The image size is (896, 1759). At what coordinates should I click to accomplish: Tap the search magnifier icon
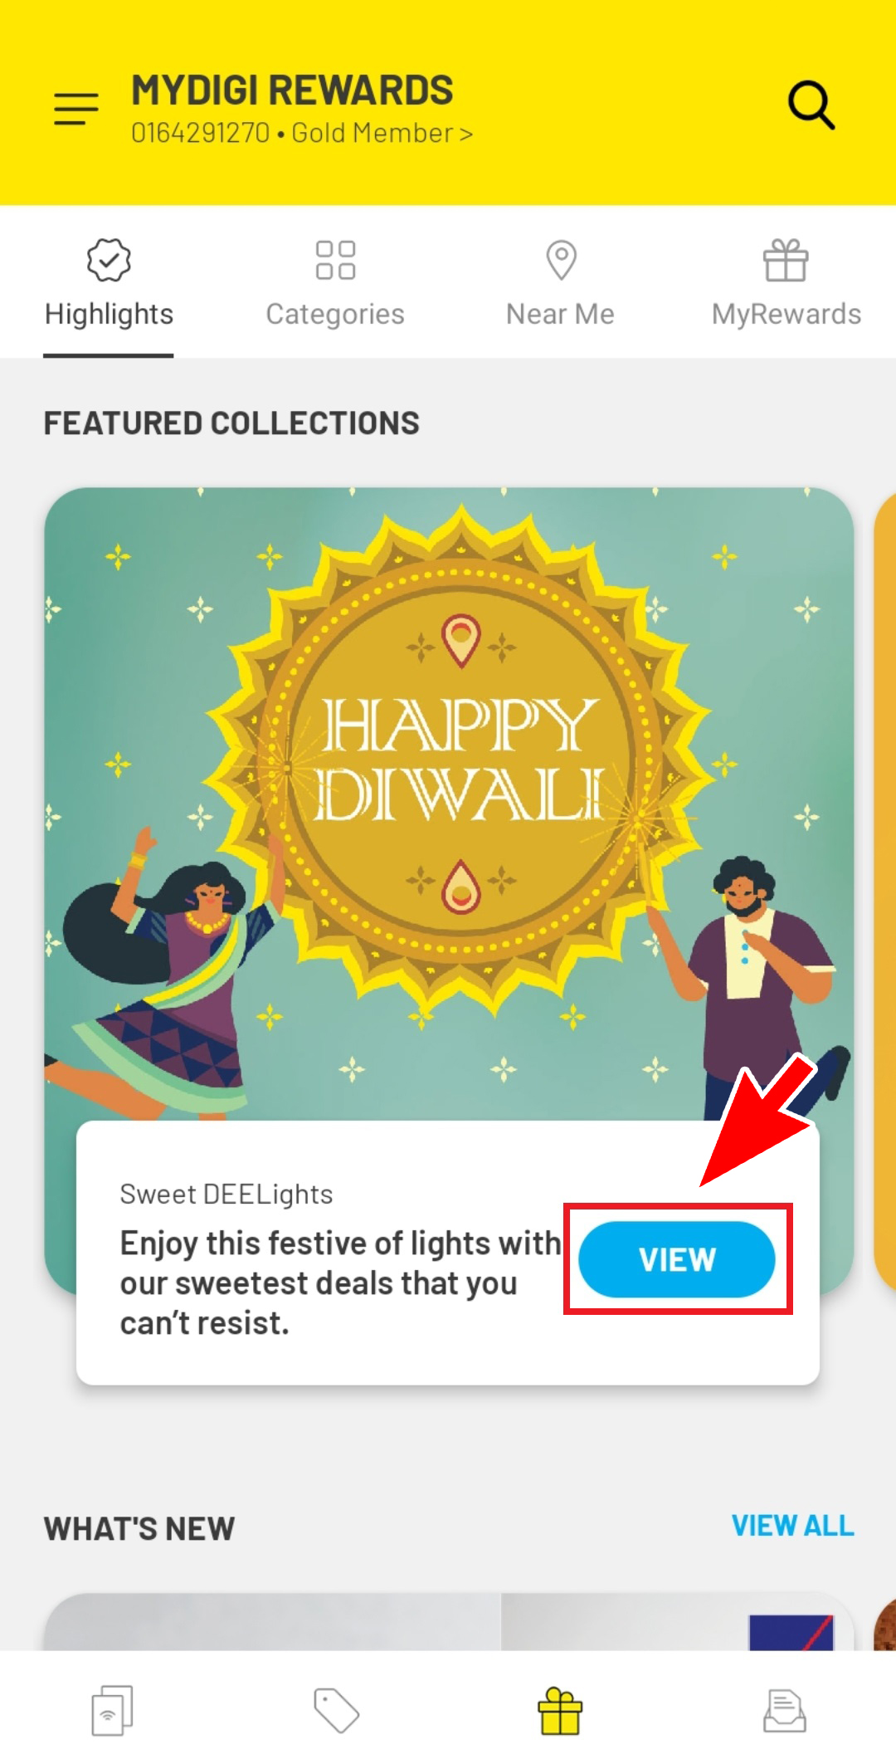(811, 105)
